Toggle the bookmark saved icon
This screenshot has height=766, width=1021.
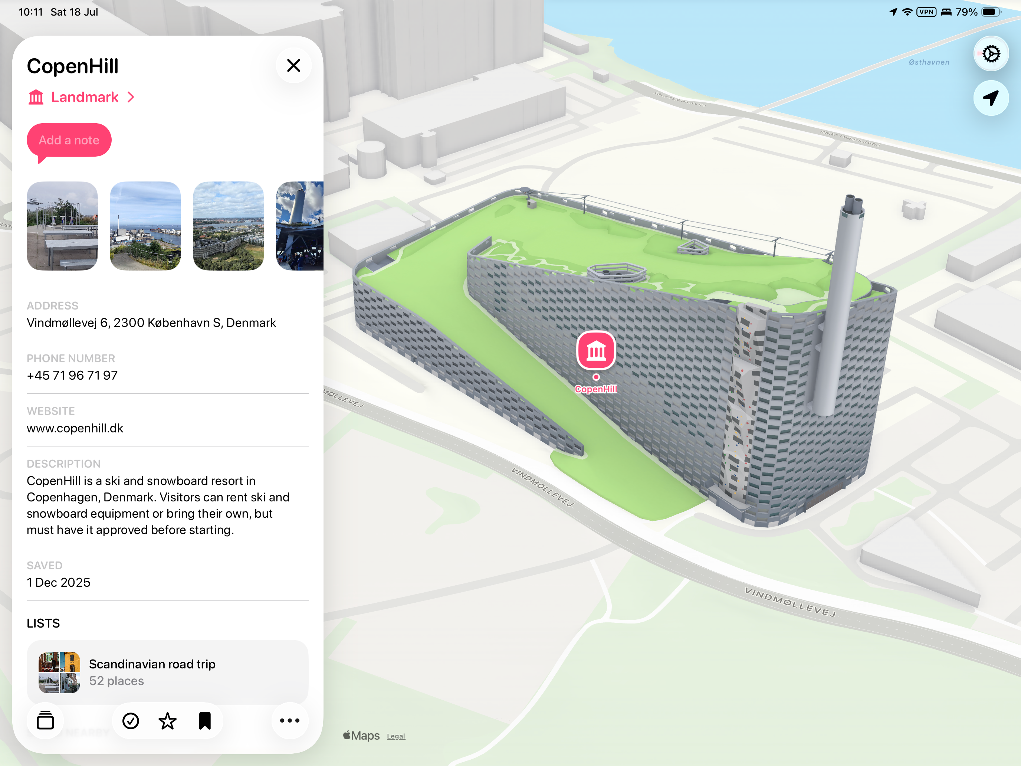click(205, 721)
